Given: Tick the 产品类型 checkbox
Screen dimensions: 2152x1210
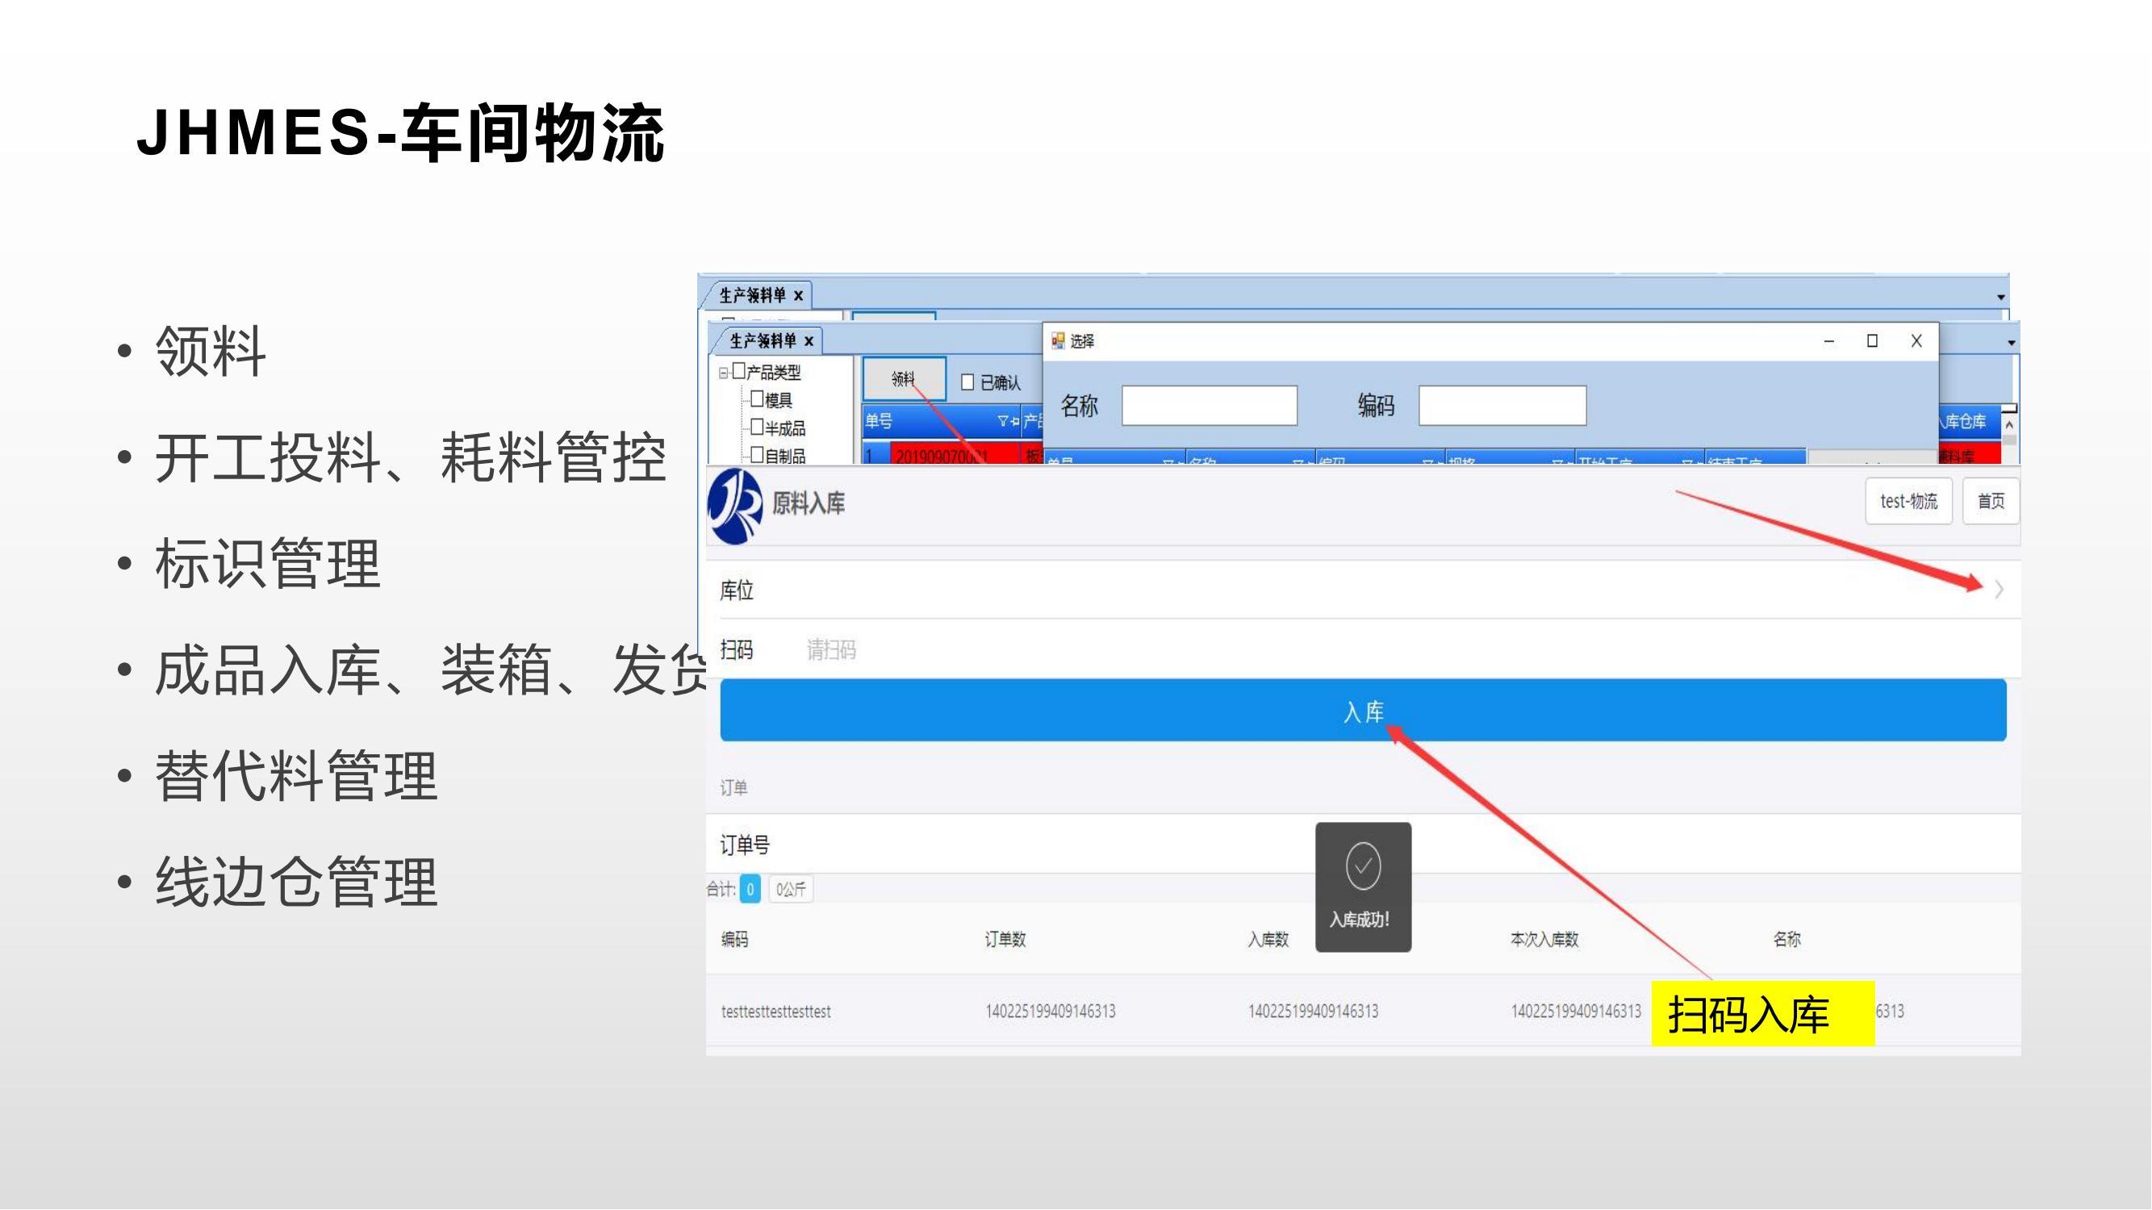Looking at the screenshot, I should (x=738, y=371).
